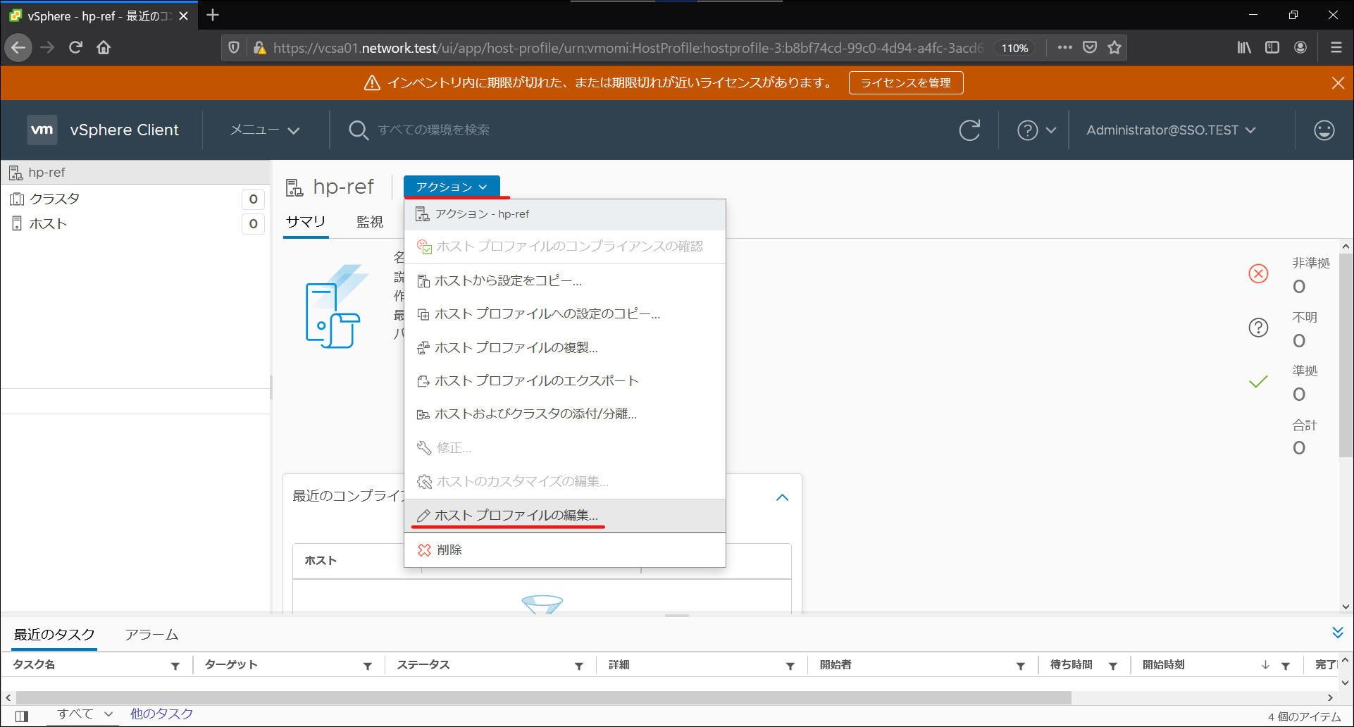This screenshot has width=1354, height=727.
Task: Click the main content vertical scrollbar
Action: [x=1346, y=356]
